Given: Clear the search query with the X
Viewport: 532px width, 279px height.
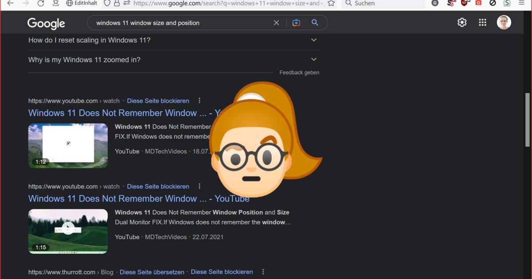Looking at the screenshot, I should [276, 22].
